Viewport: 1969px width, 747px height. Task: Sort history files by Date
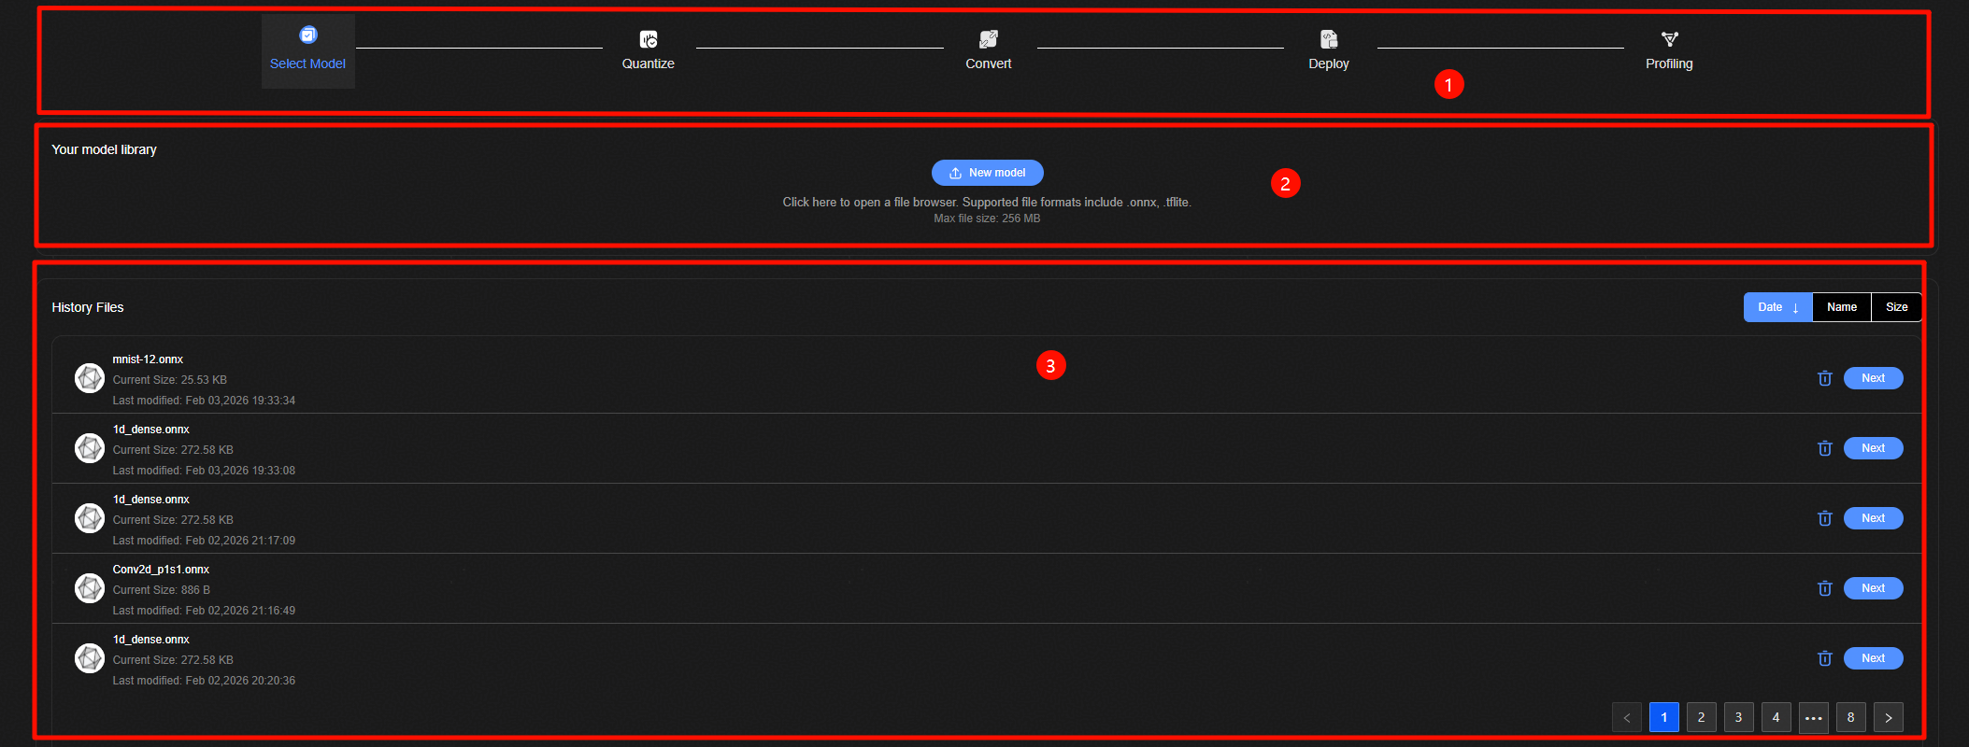[1777, 307]
